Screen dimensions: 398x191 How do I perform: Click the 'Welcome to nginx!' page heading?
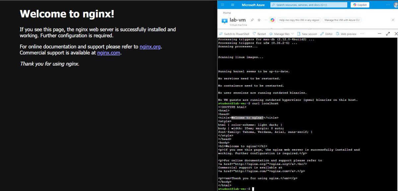(67, 14)
